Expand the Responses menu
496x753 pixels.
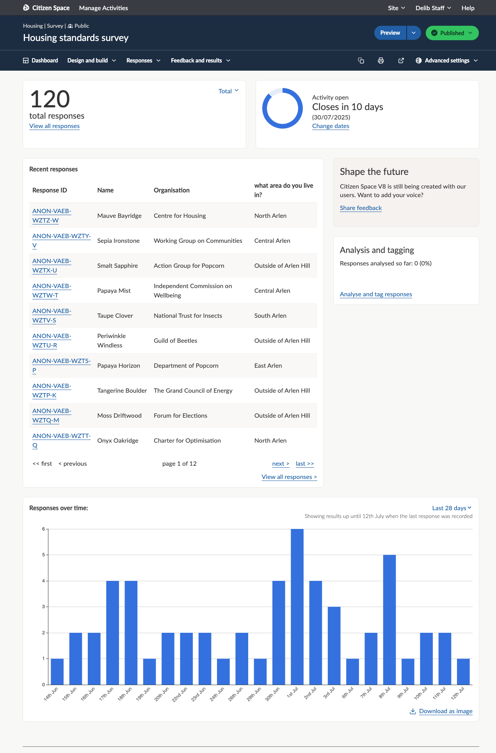(144, 61)
